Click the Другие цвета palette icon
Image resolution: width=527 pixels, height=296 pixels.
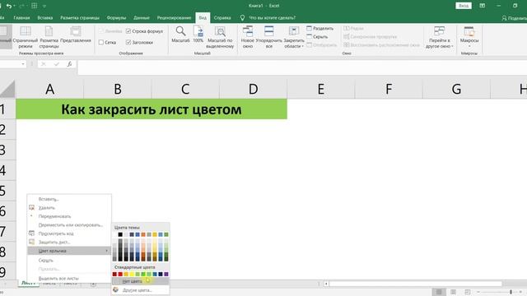[x=115, y=289]
